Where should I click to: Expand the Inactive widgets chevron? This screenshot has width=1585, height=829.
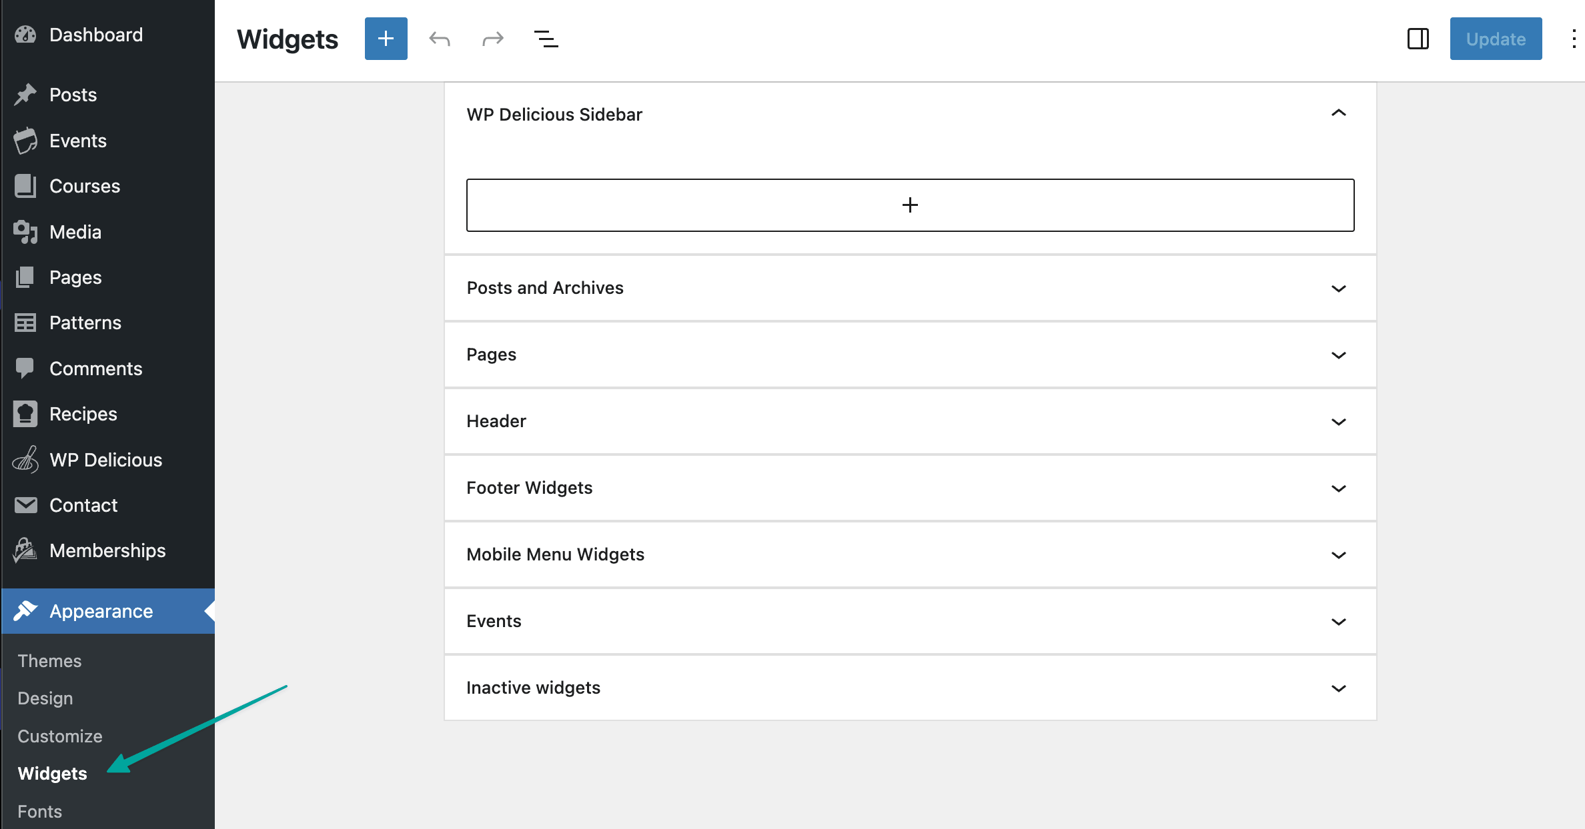(1338, 688)
